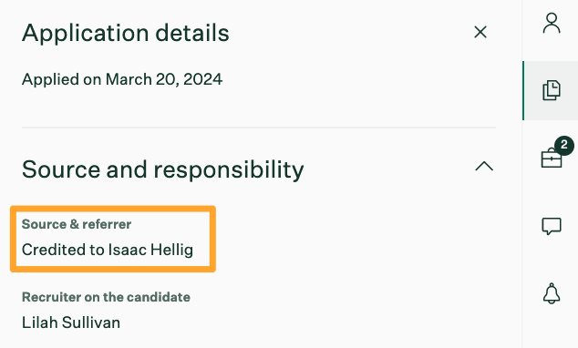This screenshot has height=348, width=578.
Task: Click the Source & referrer label
Action: click(77, 224)
